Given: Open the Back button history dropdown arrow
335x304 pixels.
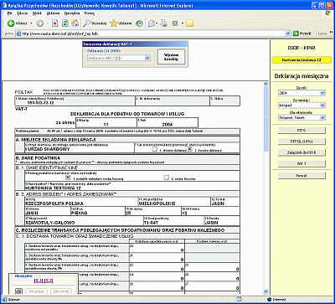Looking at the screenshot, I should (31, 23).
